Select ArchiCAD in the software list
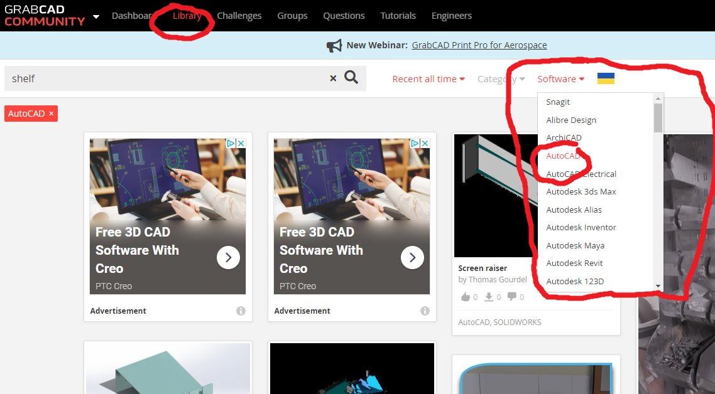 pos(564,137)
